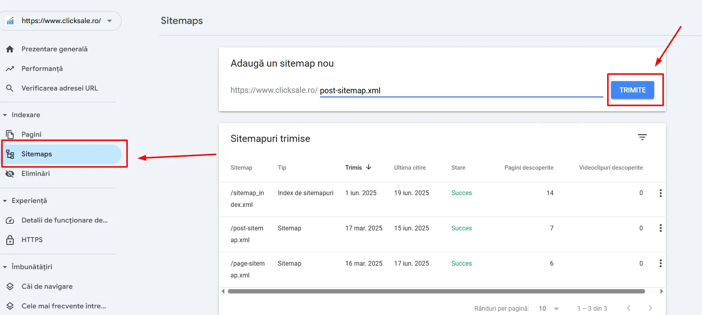Open the filter icon in Sitemapuri trimise

click(642, 137)
